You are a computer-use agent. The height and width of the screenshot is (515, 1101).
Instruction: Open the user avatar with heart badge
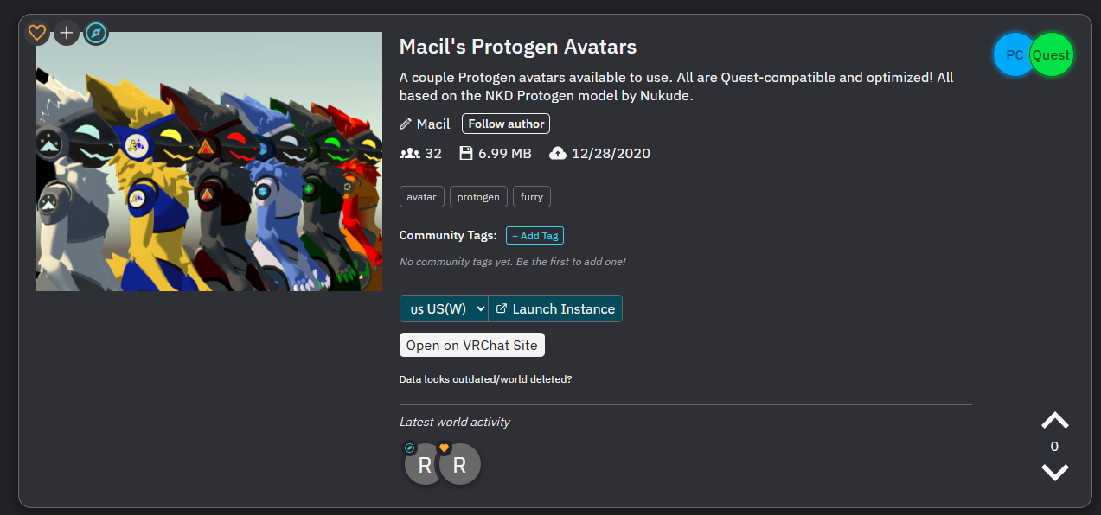460,465
